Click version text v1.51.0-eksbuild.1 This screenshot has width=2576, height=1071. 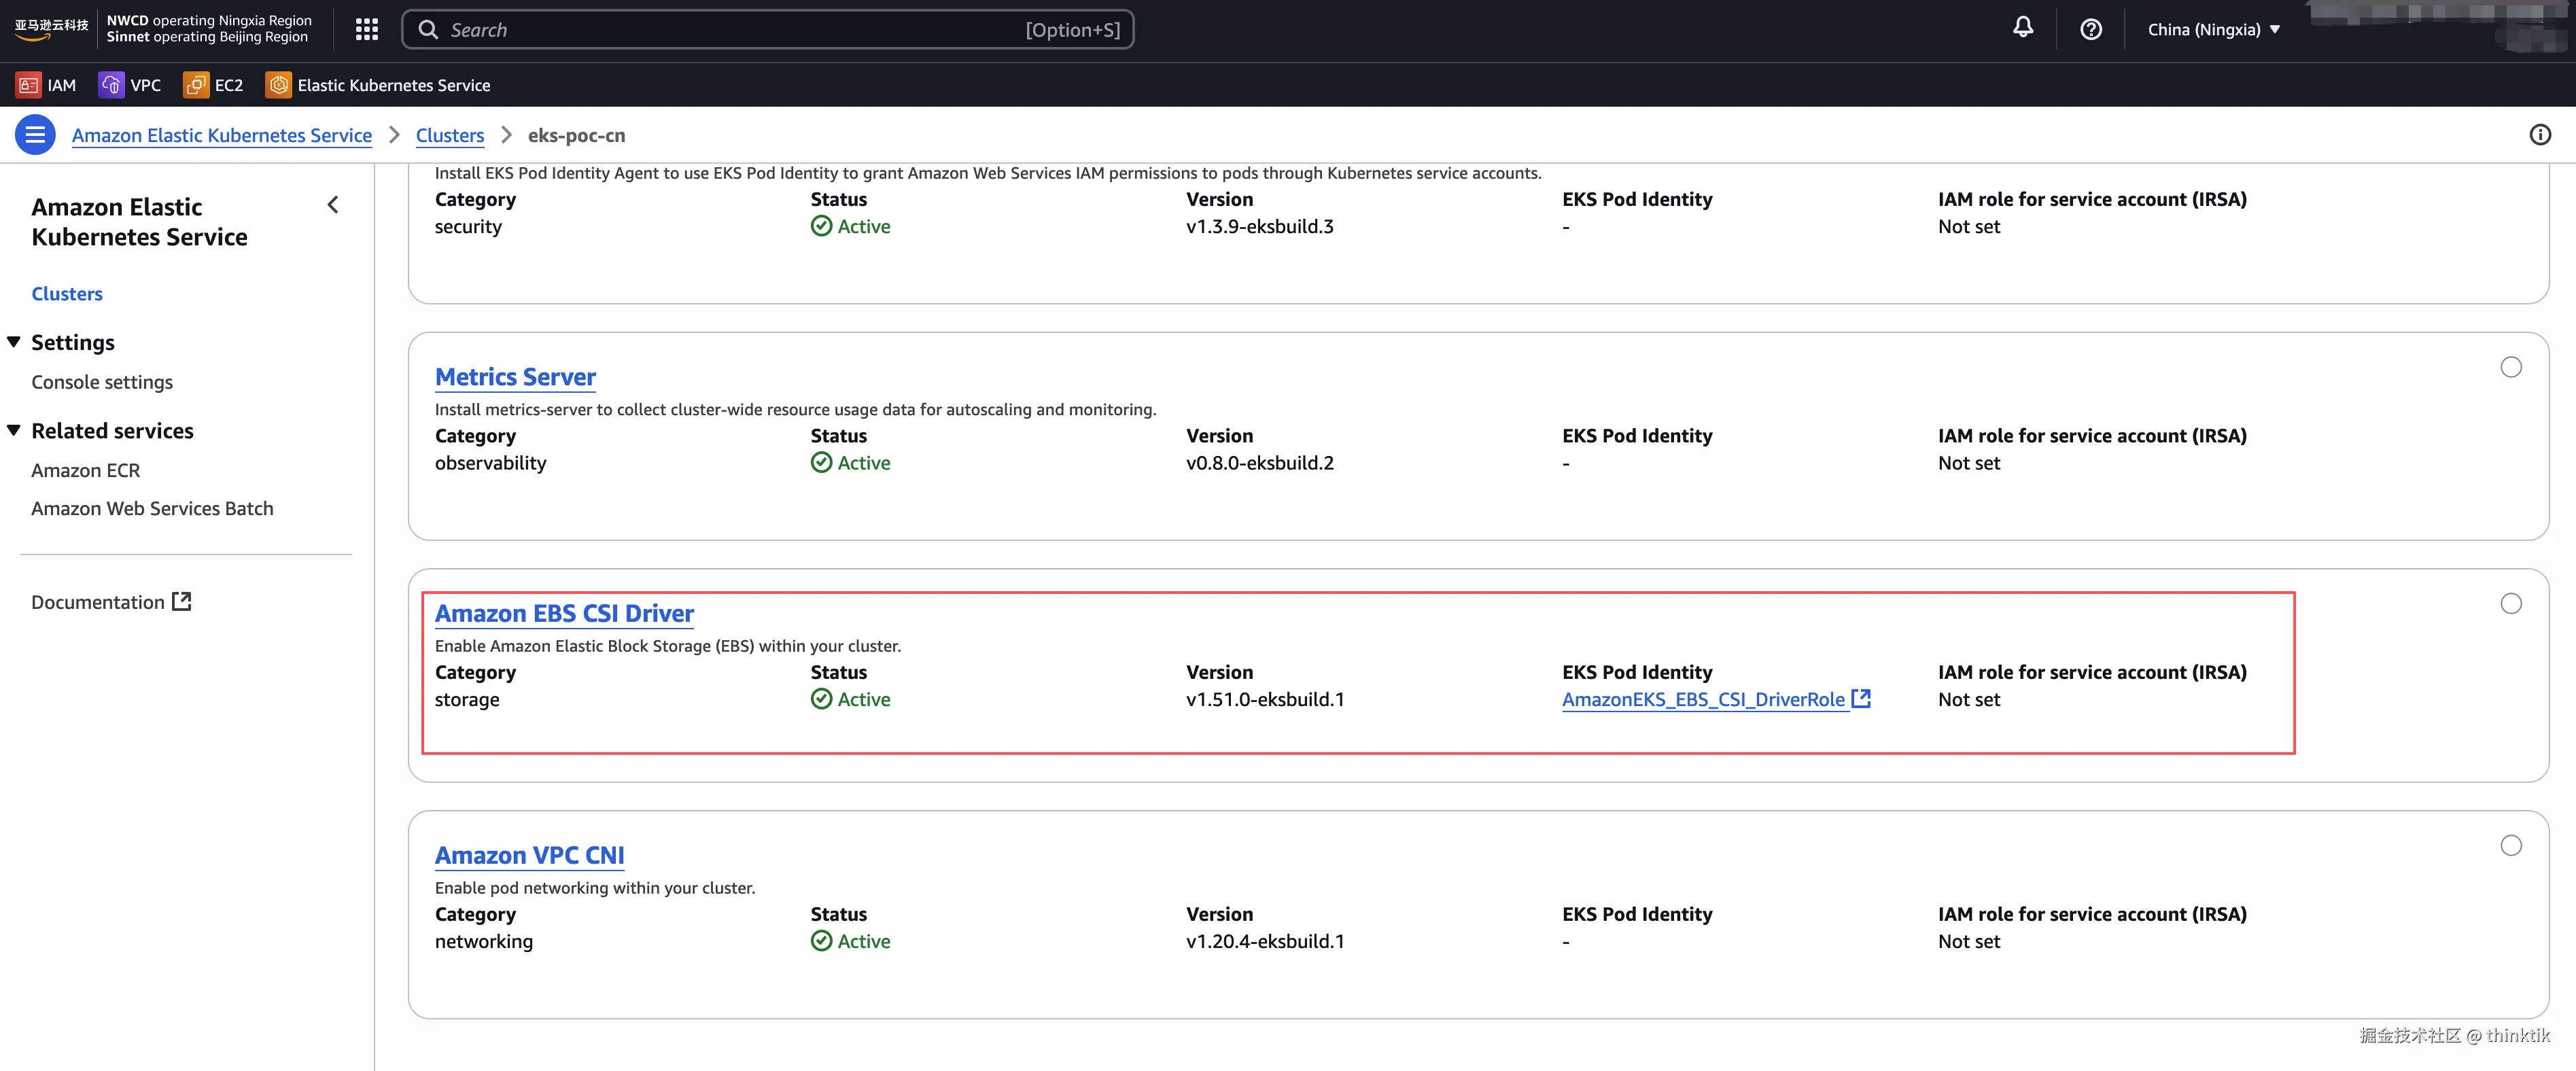pos(1265,699)
